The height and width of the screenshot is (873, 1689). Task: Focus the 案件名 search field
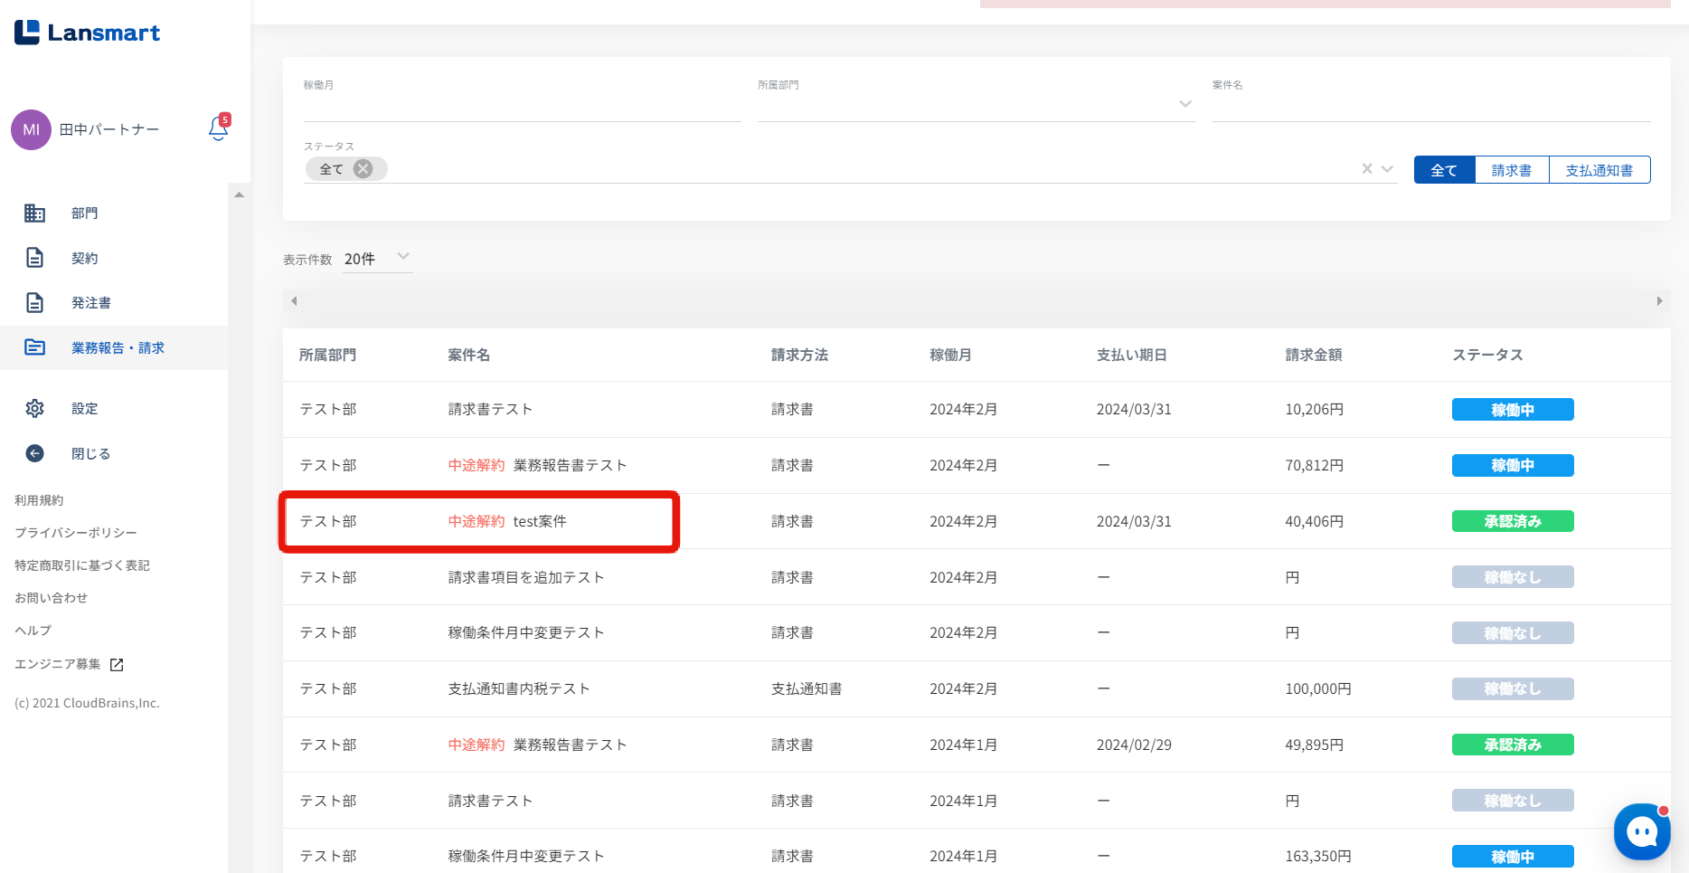pos(1431,108)
